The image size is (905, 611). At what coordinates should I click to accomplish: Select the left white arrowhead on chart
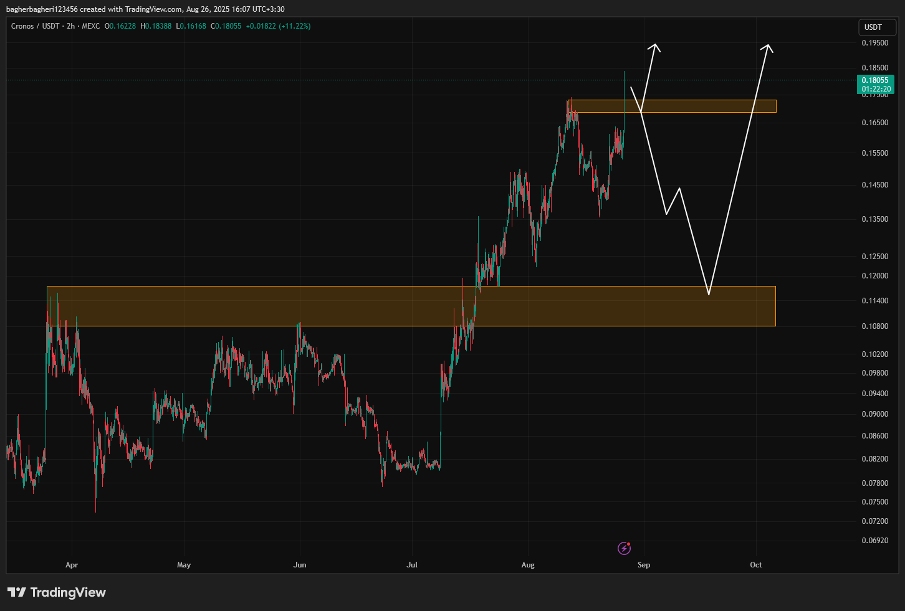coord(654,47)
